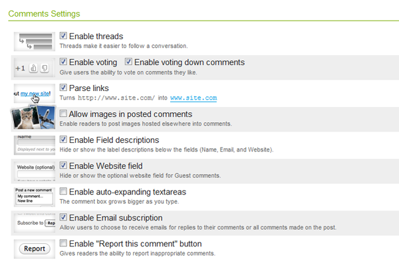Open the www.site.com example link
This screenshot has width=399, height=267.
point(194,98)
